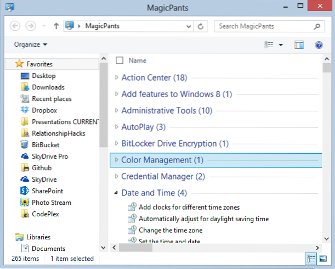Open the address bar history dropdown
335x269 pixels.
coord(188,26)
